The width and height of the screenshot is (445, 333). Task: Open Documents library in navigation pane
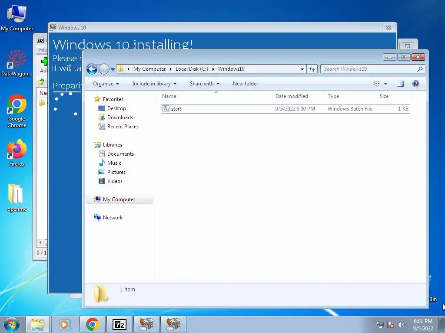tap(120, 154)
